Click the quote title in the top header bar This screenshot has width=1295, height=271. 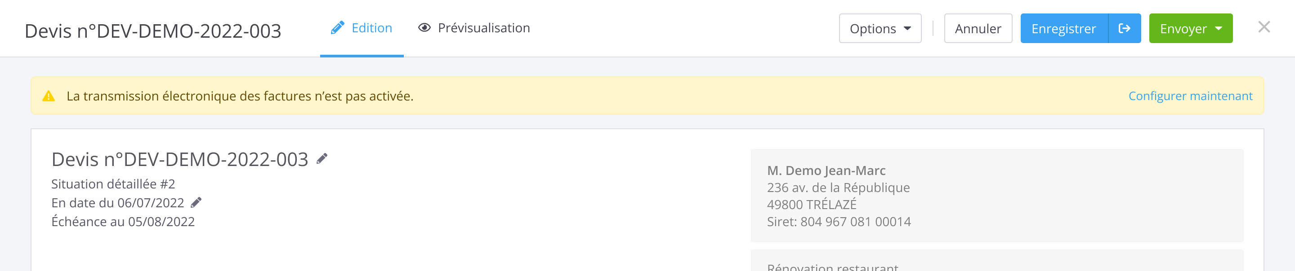point(153,31)
